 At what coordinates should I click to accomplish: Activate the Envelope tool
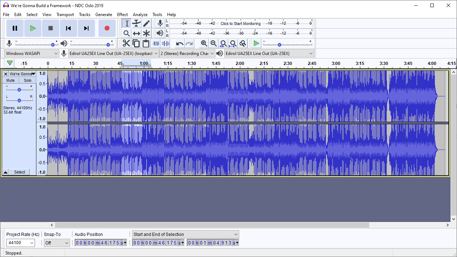point(136,24)
